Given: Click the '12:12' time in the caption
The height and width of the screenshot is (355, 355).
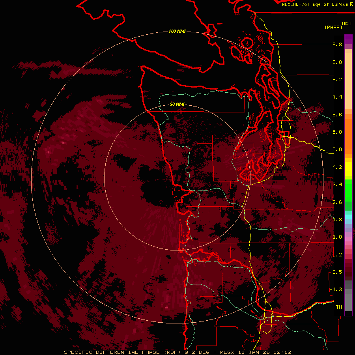Looking at the screenshot, I should 282,352.
